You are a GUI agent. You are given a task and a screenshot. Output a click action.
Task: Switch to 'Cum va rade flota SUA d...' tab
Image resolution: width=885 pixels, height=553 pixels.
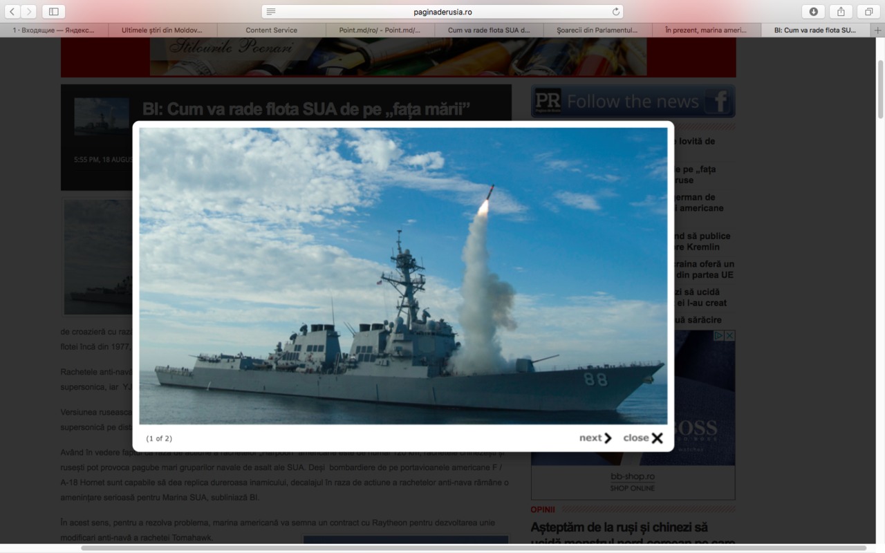[x=489, y=30]
